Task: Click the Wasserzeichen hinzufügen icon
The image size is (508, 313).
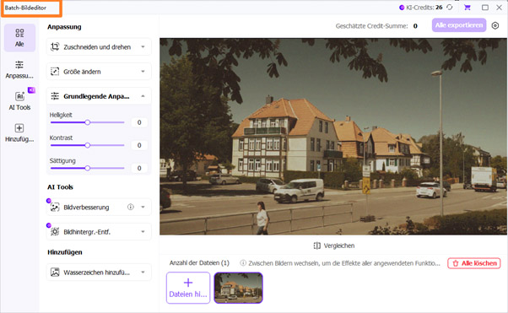Action: coord(55,273)
